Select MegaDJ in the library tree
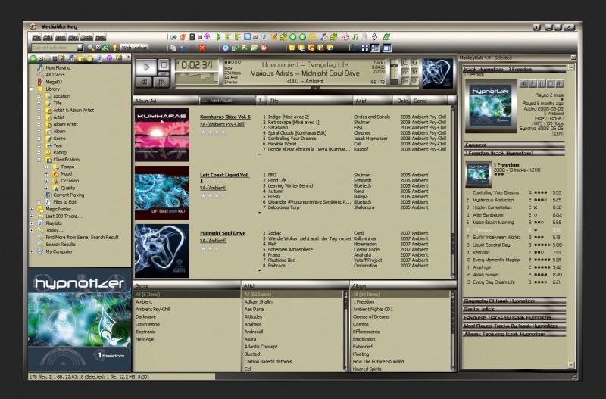The height and width of the screenshot is (399, 606). point(55,82)
